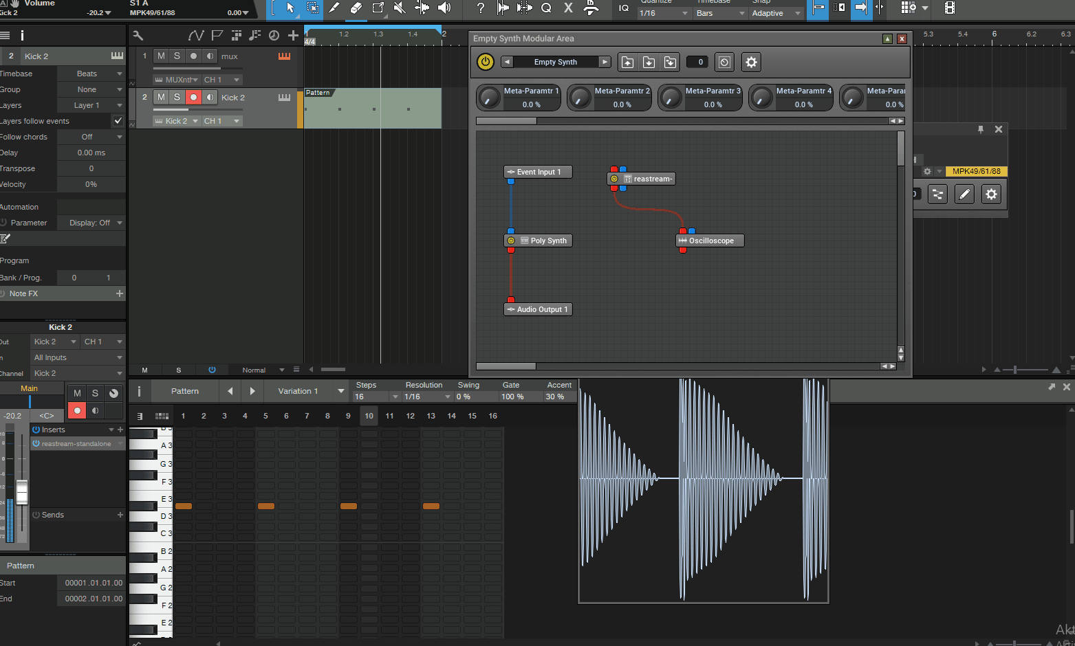Open the marker track flag icon
Image resolution: width=1075 pixels, height=646 pixels.
click(217, 35)
